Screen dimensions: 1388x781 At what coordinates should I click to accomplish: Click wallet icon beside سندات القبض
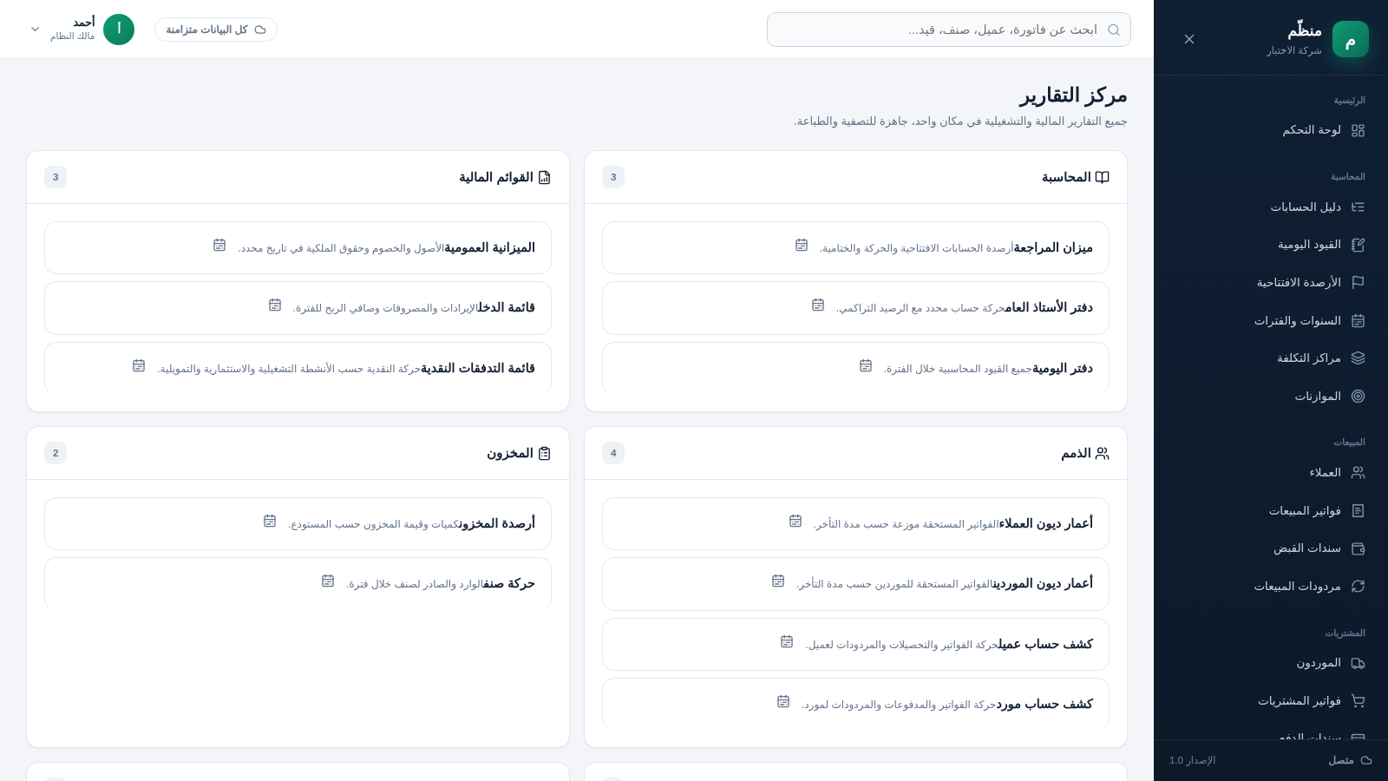pyautogui.click(x=1359, y=548)
